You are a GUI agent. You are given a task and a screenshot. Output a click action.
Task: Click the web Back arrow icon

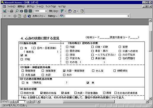(5, 16)
